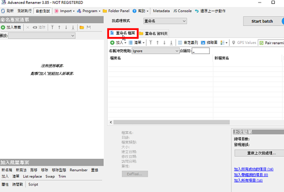This screenshot has height=192, width=284.
Task: Add a List replace method
Action: [32, 176]
